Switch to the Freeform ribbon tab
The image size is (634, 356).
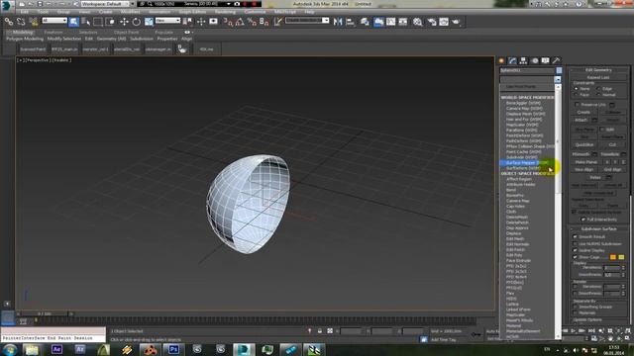click(x=53, y=32)
